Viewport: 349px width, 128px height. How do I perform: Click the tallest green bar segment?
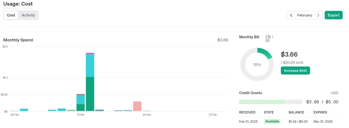[x=90, y=94]
